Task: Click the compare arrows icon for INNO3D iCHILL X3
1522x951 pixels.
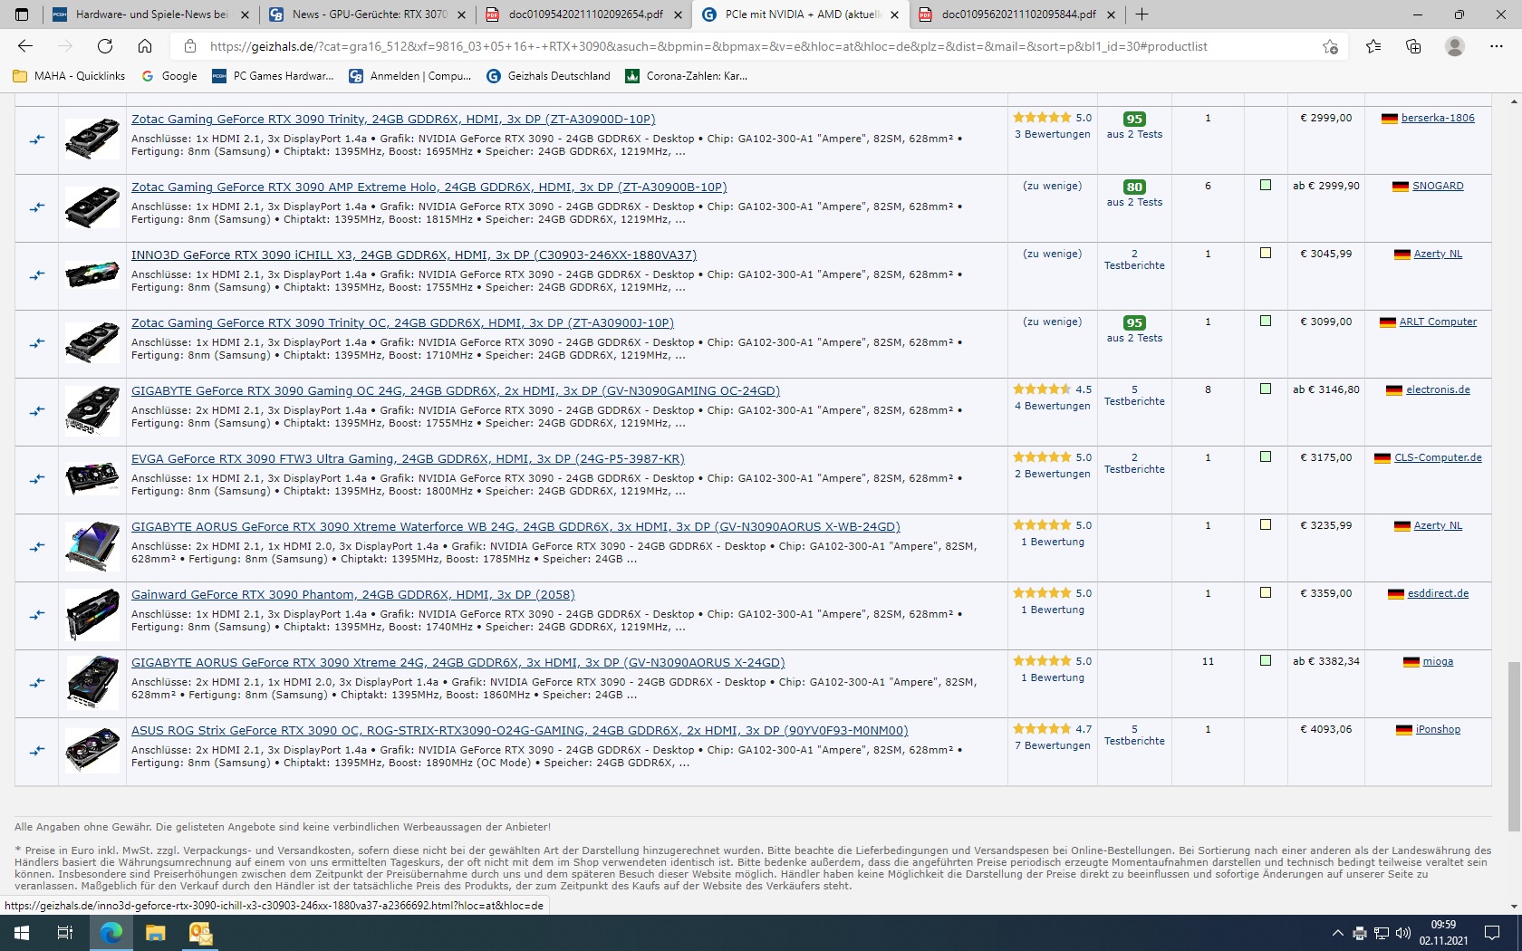Action: [x=37, y=275]
